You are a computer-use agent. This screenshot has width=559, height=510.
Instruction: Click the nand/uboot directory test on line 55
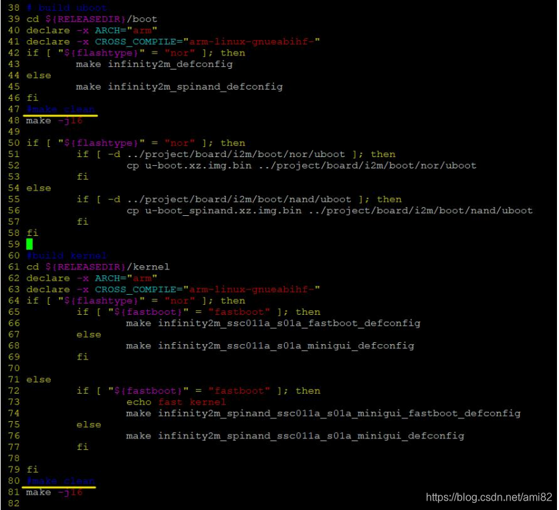coord(239,199)
